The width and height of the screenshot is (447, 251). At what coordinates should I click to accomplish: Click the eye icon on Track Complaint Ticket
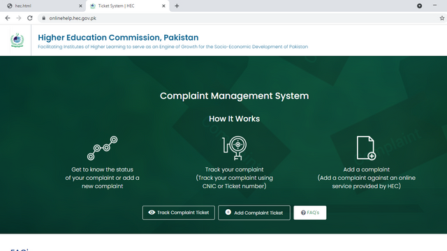point(152,212)
